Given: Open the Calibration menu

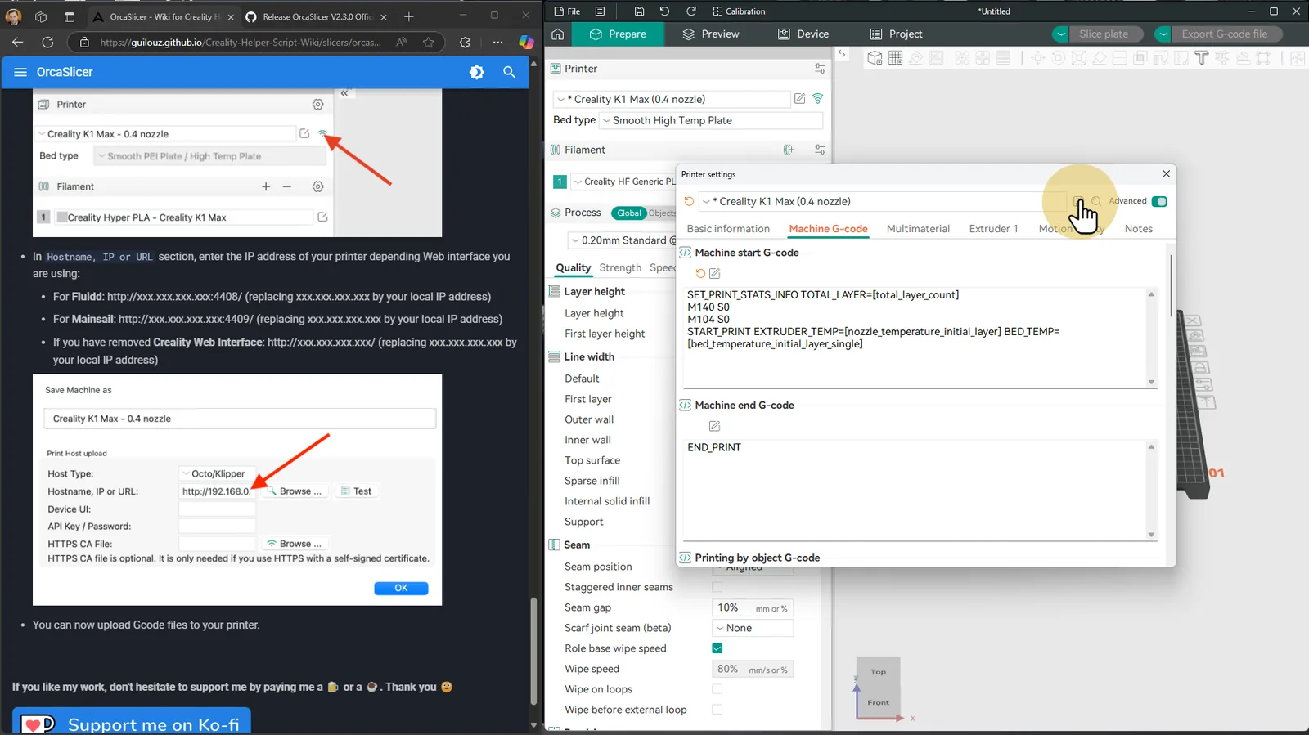Looking at the screenshot, I should coord(739,11).
